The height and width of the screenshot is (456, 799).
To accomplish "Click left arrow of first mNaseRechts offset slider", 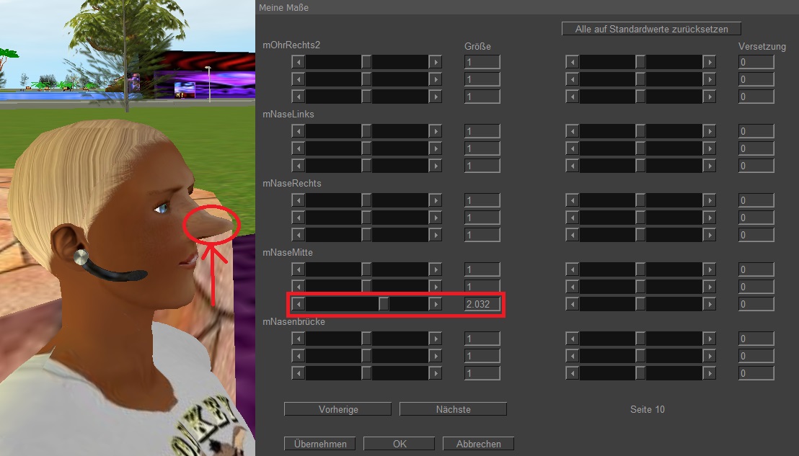I will 572,200.
